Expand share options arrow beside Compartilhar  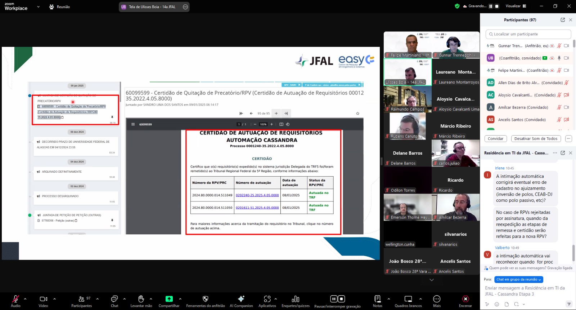click(x=180, y=299)
